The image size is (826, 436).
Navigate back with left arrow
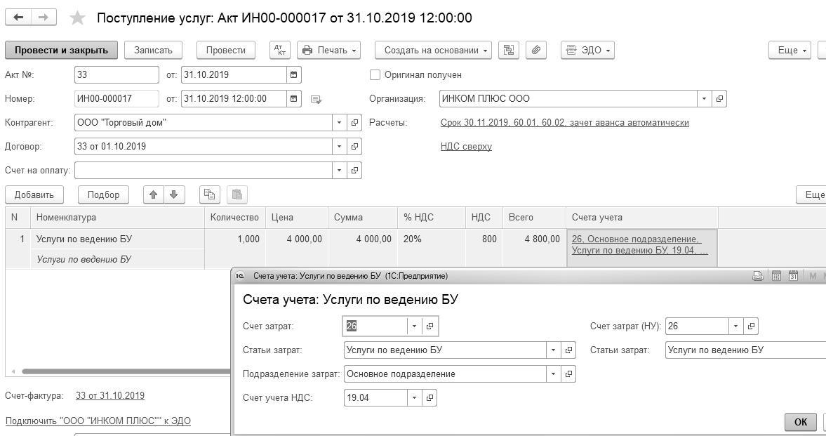coord(19,18)
